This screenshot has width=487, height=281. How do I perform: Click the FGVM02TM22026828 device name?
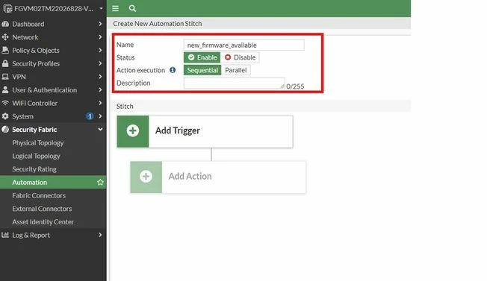54,8
